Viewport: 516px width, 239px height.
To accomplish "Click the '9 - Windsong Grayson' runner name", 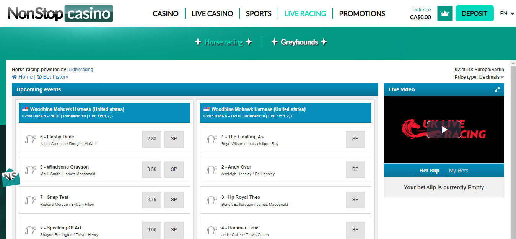I will pos(64,167).
